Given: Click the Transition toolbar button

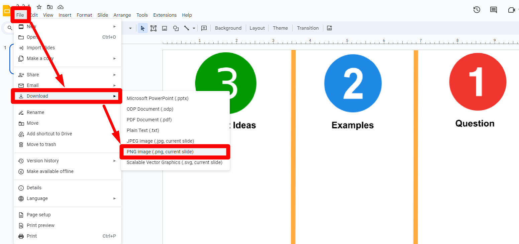Looking at the screenshot, I should click(x=308, y=28).
